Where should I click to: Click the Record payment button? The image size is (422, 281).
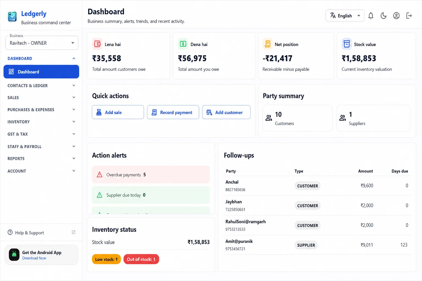click(x=173, y=112)
